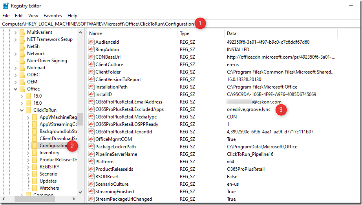Click the string icon beside RSODReset
The image size is (362, 205).
click(x=91, y=176)
